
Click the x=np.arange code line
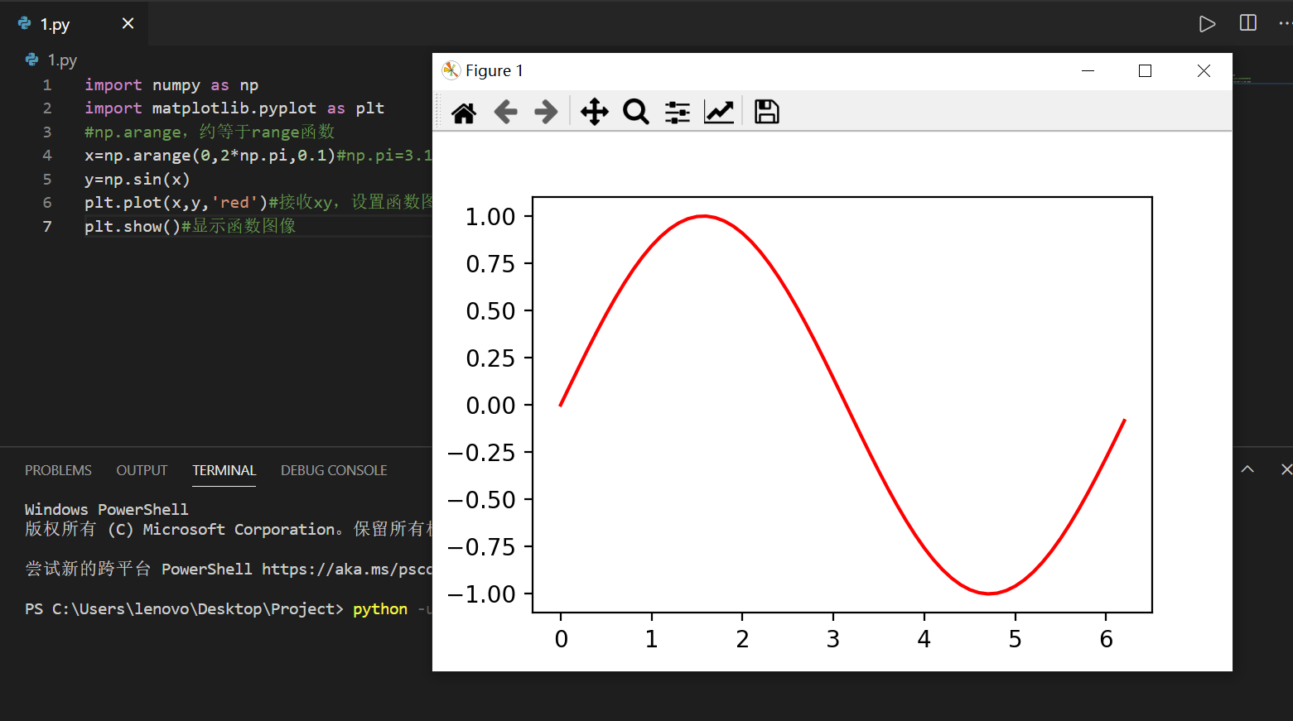tap(258, 155)
